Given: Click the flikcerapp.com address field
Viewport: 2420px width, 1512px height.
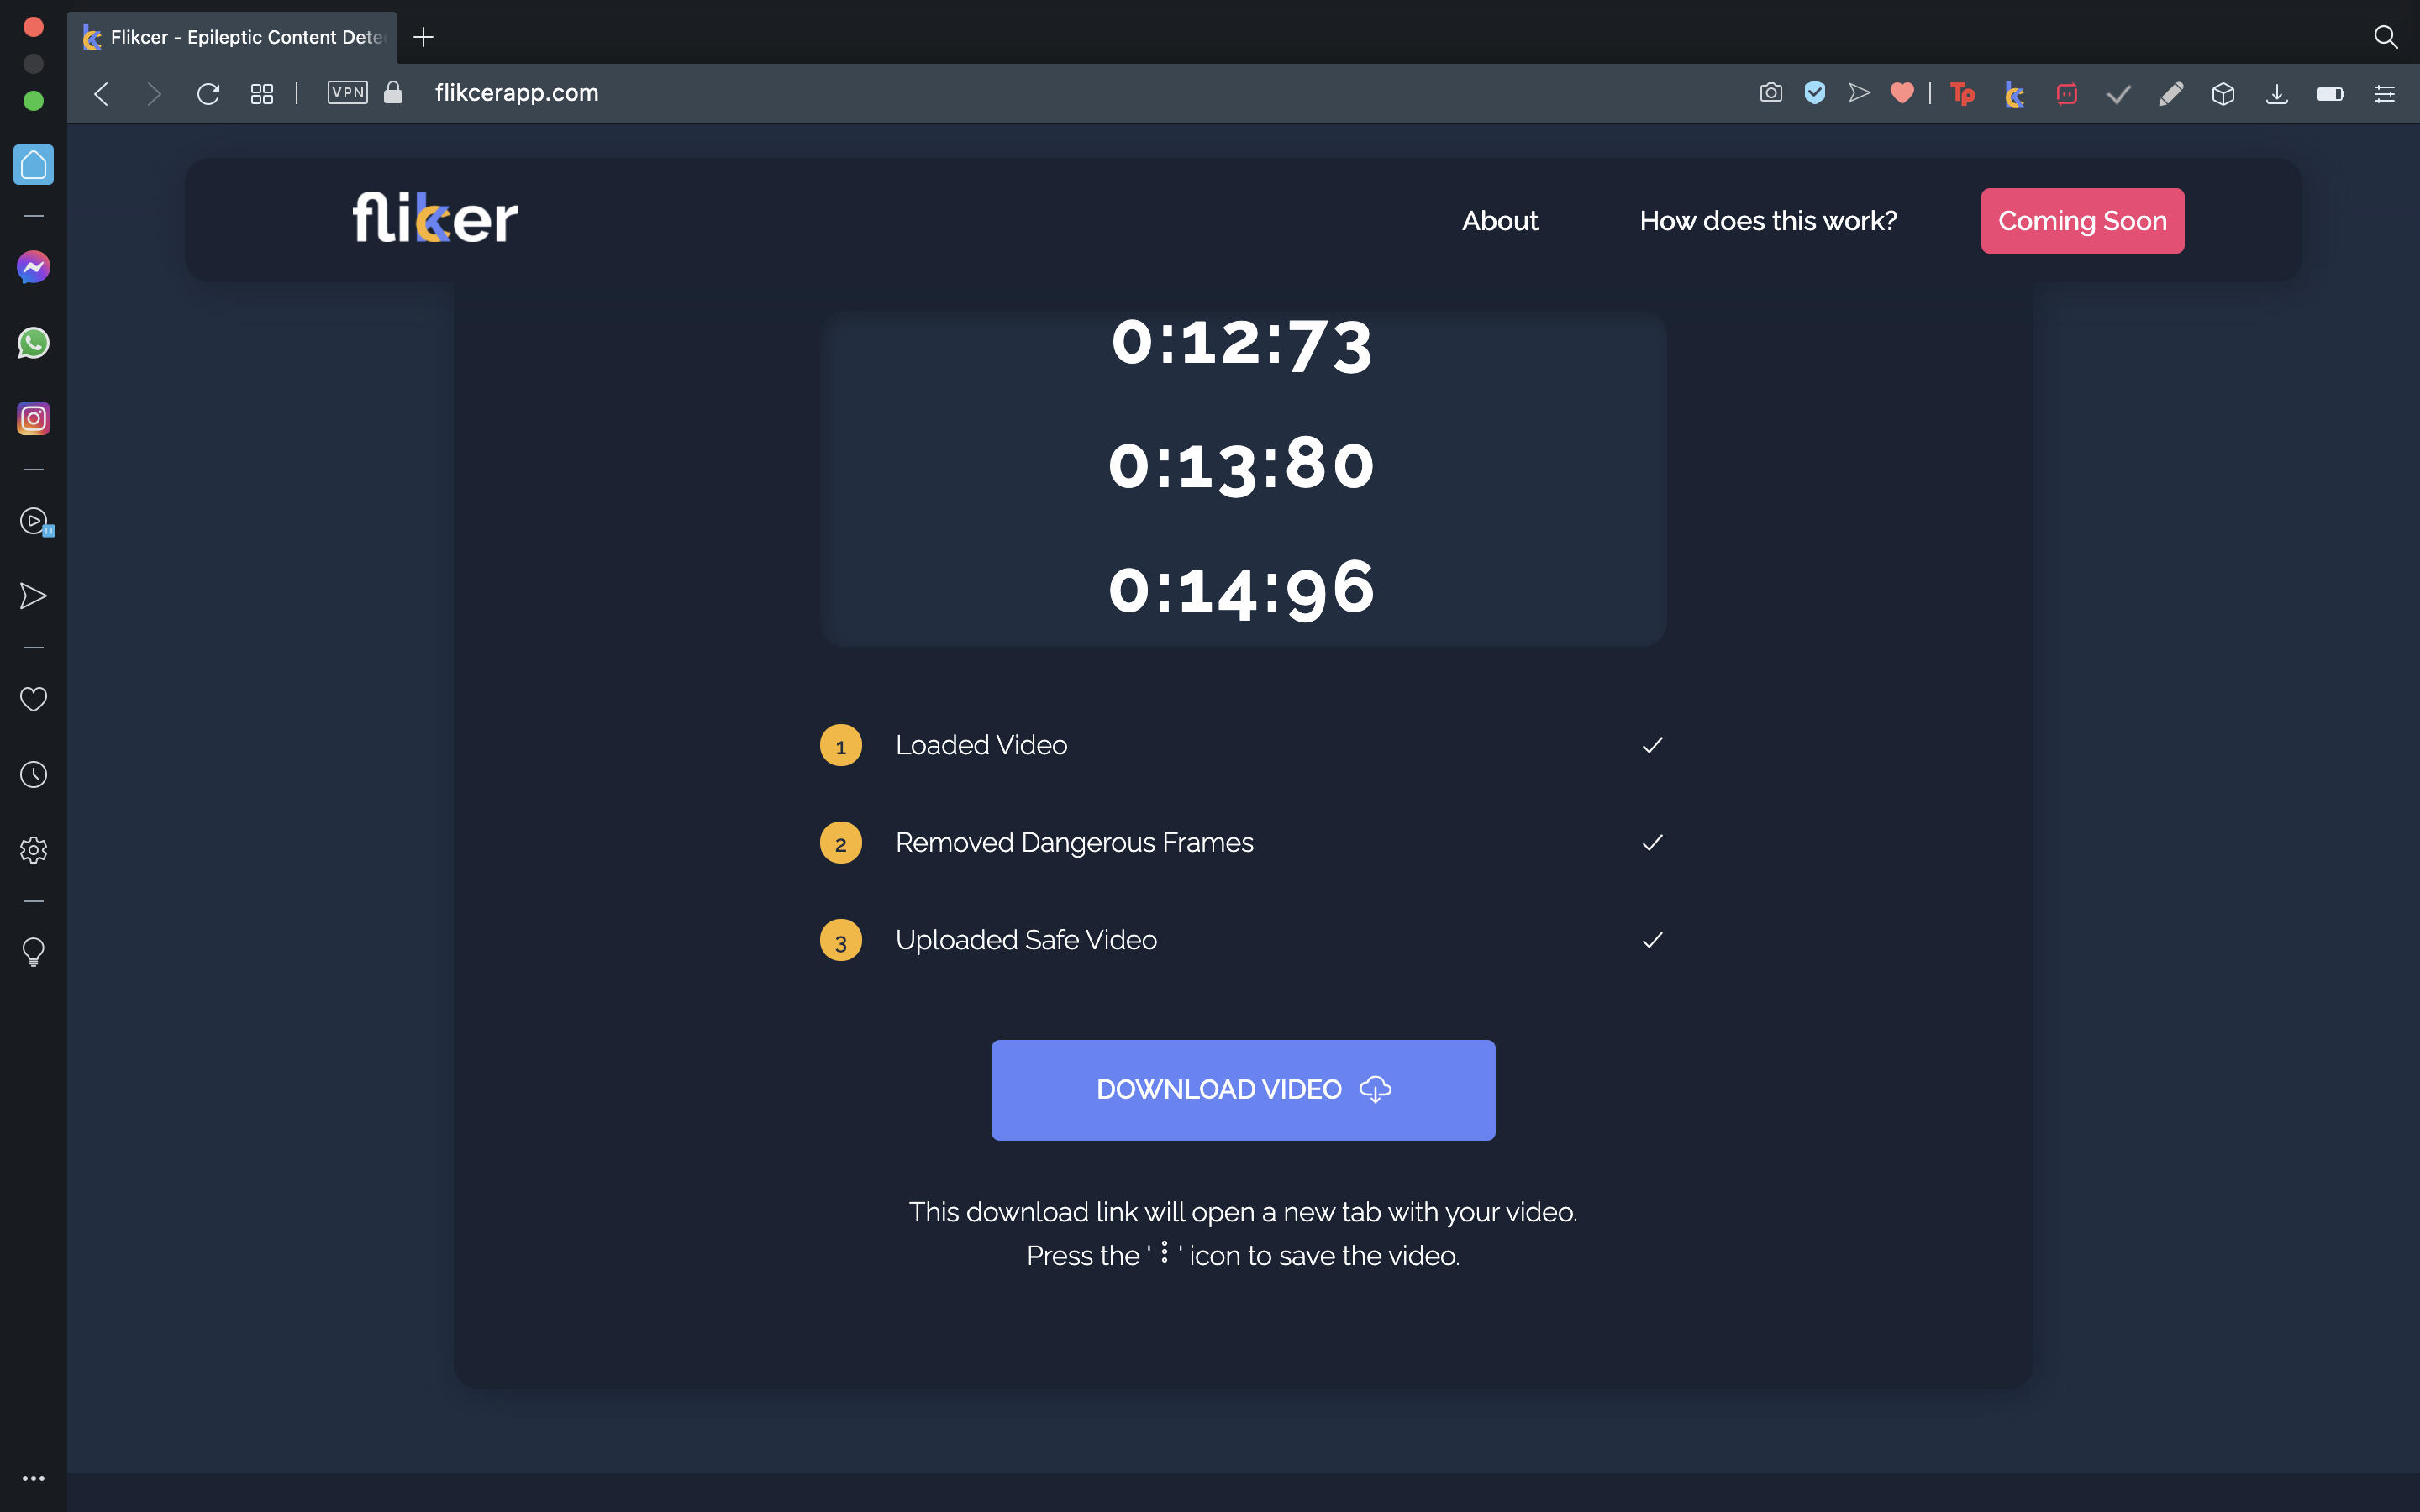Looking at the screenshot, I should (516, 93).
